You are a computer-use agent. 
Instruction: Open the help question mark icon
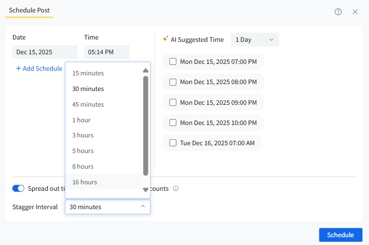tap(338, 12)
